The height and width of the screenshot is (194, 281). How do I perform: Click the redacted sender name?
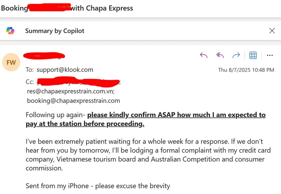44,55
